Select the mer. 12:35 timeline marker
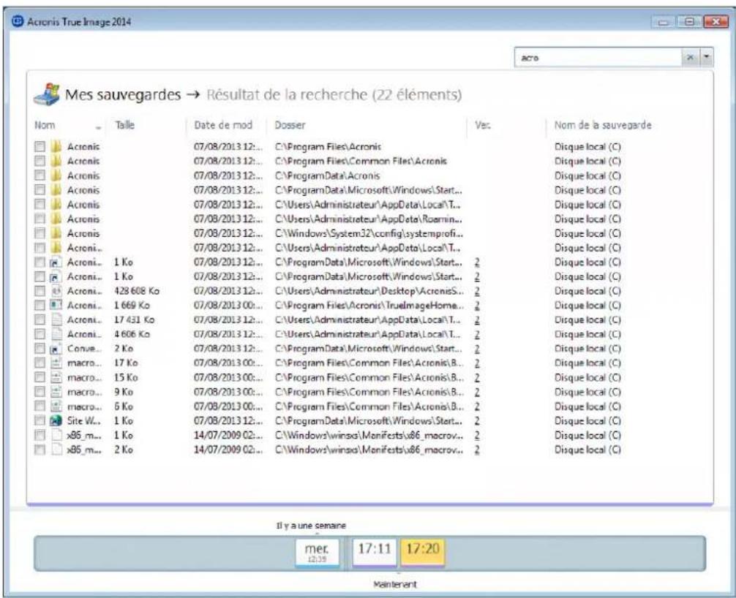This screenshot has width=736, height=598. pos(318,553)
